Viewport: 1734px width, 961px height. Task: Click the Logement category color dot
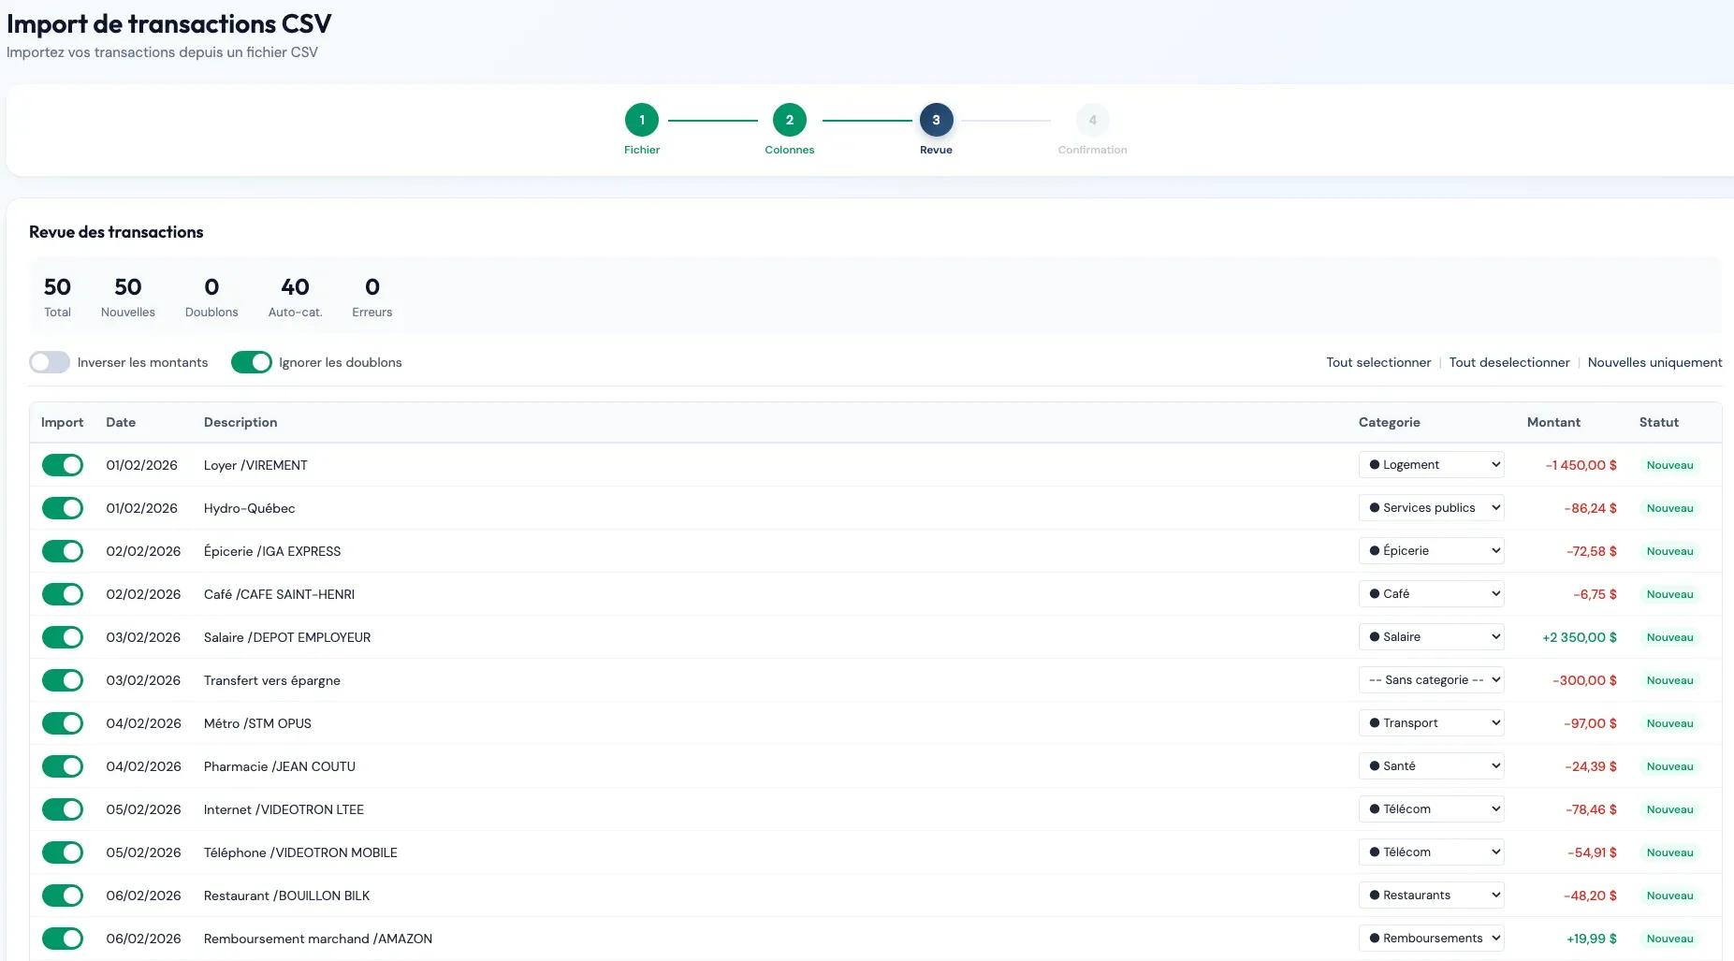coord(1375,464)
